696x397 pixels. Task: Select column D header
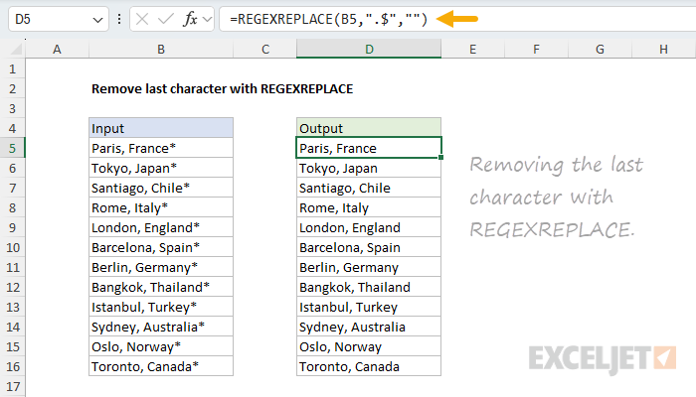369,49
